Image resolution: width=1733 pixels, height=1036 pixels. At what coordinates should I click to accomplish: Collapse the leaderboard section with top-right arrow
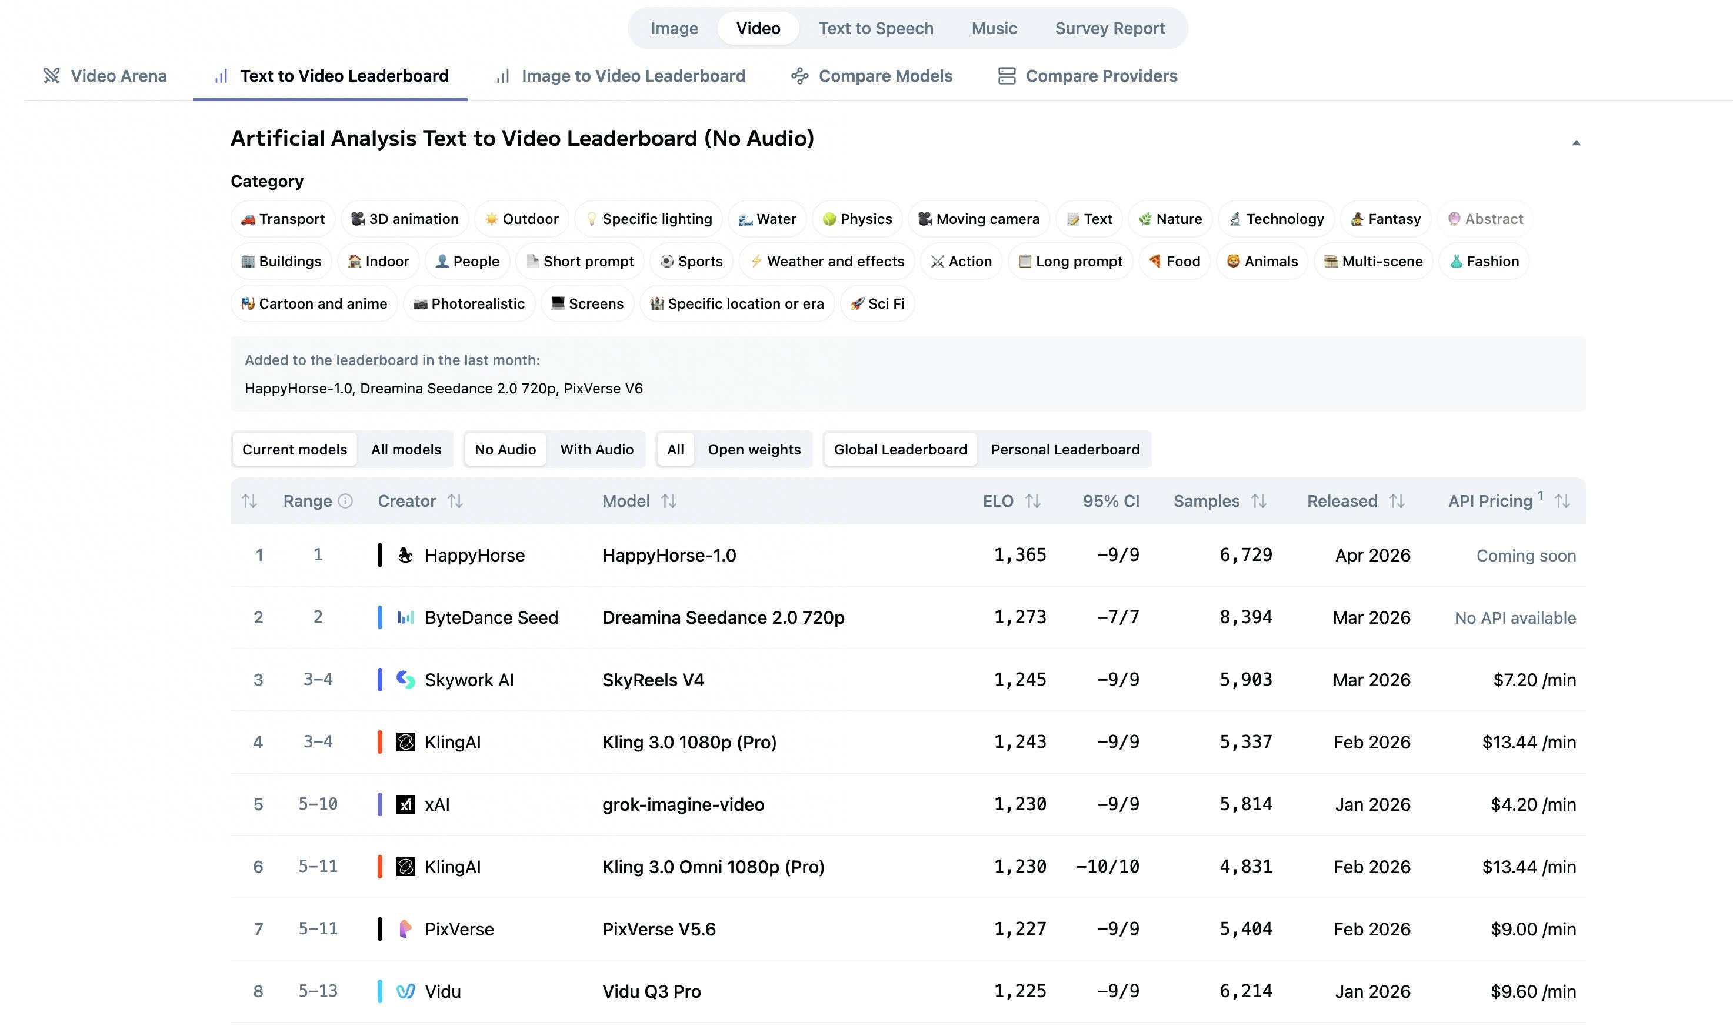click(1575, 142)
